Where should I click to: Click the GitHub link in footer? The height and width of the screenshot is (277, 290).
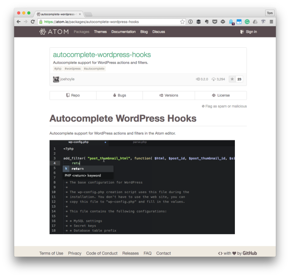250,253
